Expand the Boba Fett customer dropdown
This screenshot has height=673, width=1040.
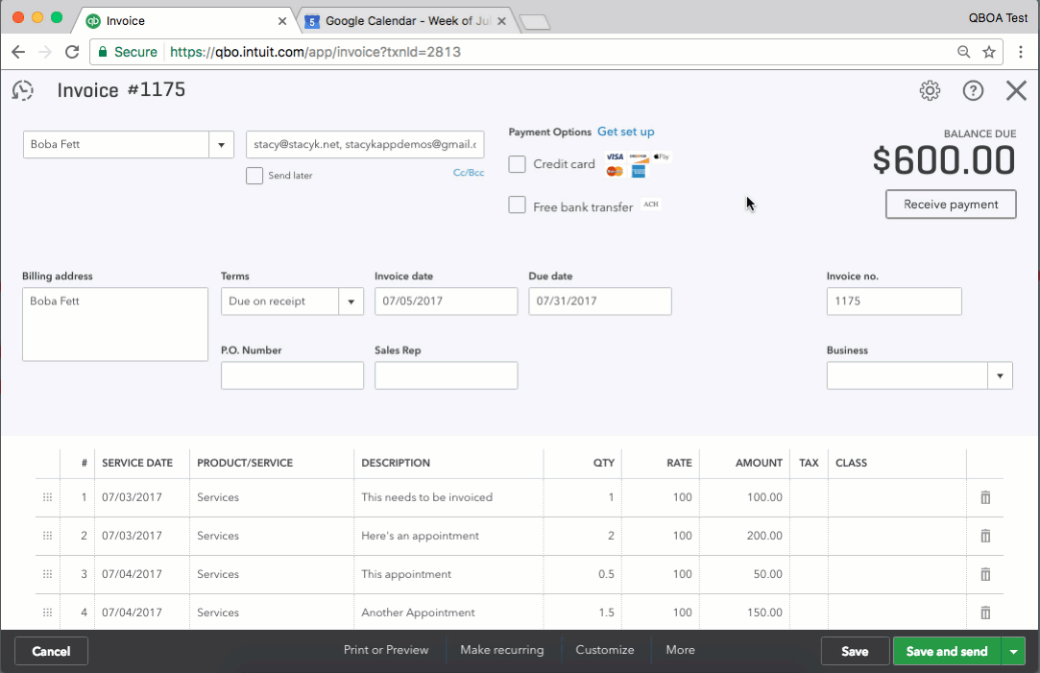click(x=222, y=145)
